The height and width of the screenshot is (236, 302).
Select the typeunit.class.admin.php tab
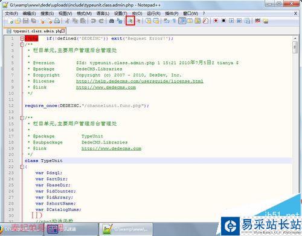(35, 31)
